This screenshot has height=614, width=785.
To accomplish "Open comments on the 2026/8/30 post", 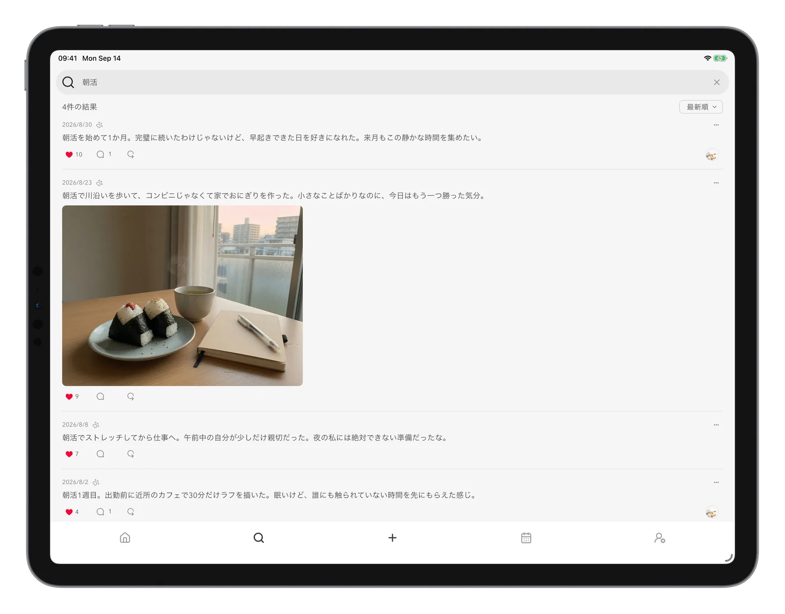I will pyautogui.click(x=101, y=154).
